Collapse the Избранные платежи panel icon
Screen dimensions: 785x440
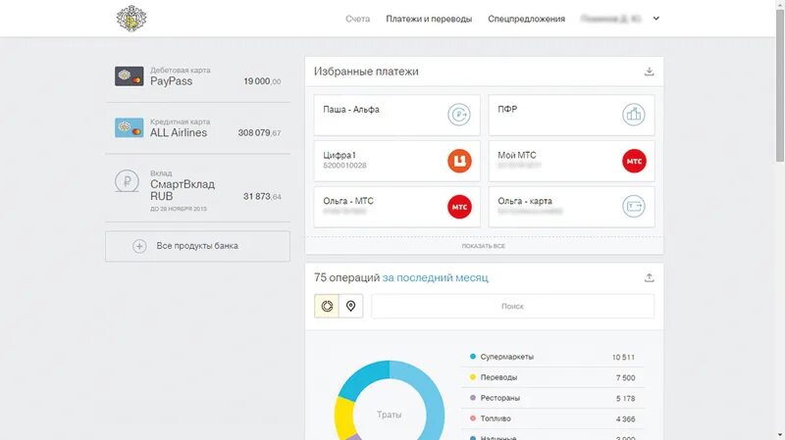[649, 72]
